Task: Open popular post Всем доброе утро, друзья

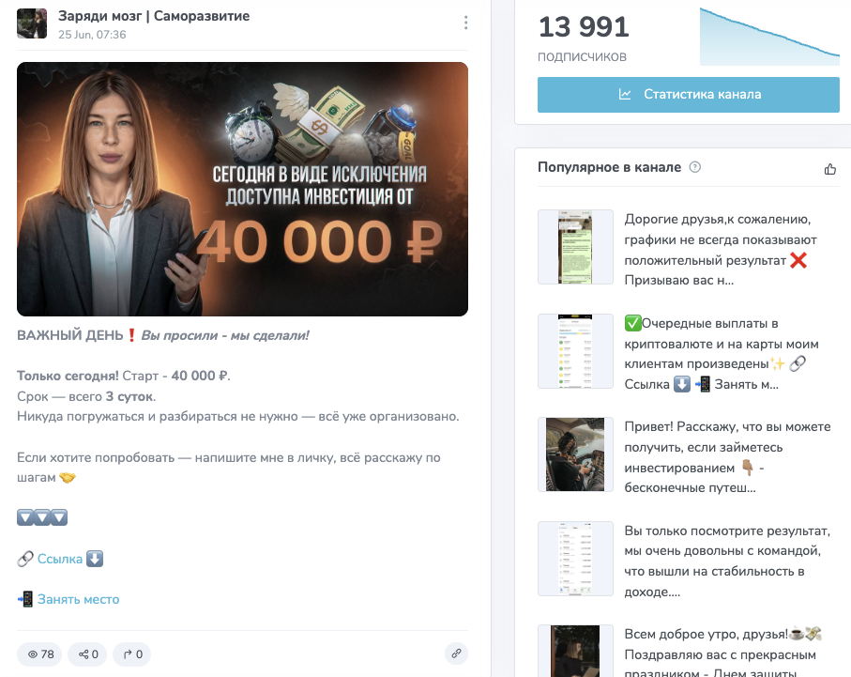Action: [722, 652]
